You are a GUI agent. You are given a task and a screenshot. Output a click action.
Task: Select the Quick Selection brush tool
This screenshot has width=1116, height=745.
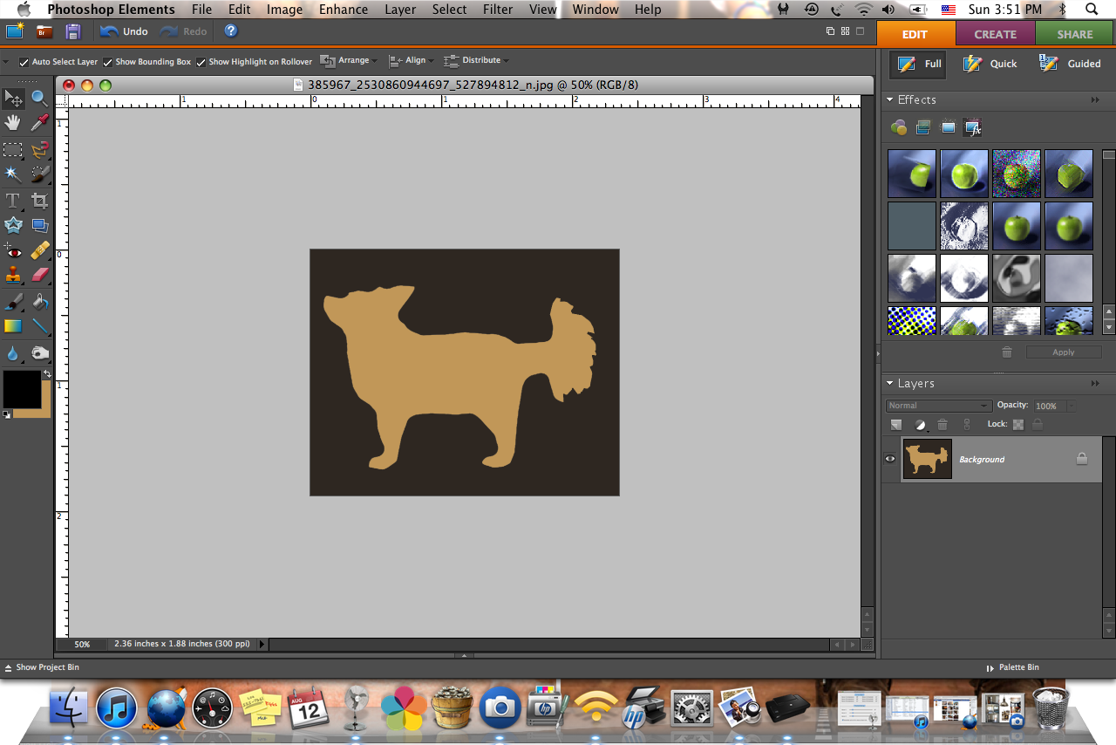[40, 174]
